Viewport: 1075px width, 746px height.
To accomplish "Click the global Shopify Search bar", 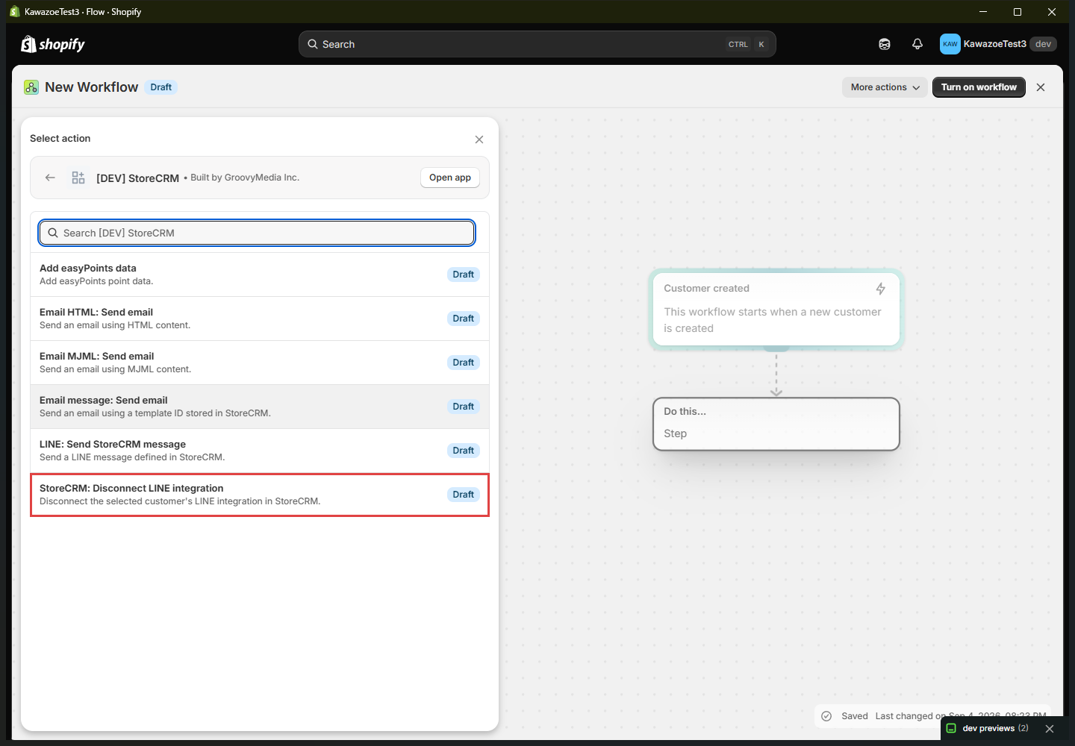I will point(537,44).
